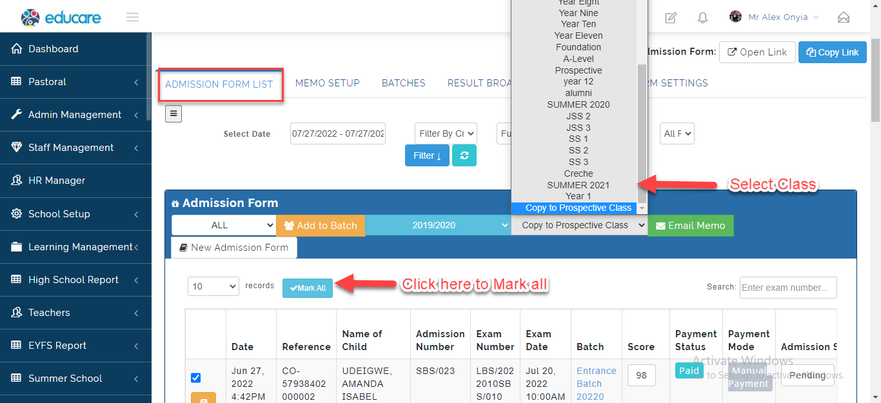Click the Mark All button

tap(308, 288)
